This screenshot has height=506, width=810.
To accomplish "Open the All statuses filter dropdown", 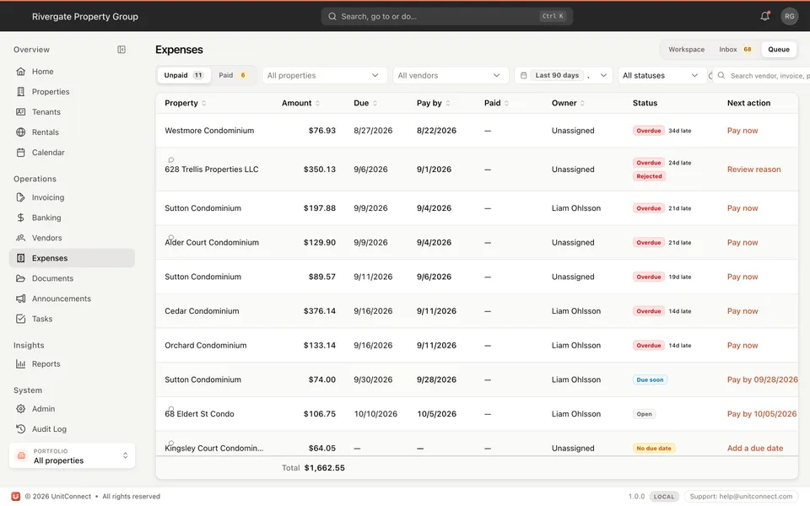I will (x=661, y=75).
